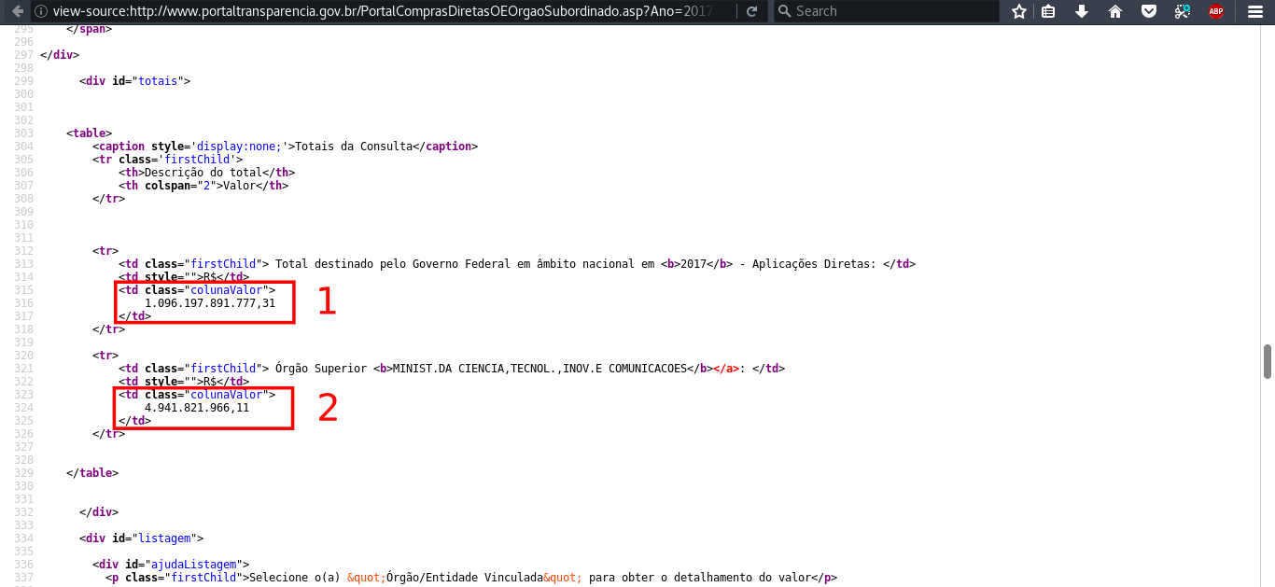Reload the page with the refresh icon
Viewport: 1275px width, 587px height.
[x=752, y=11]
